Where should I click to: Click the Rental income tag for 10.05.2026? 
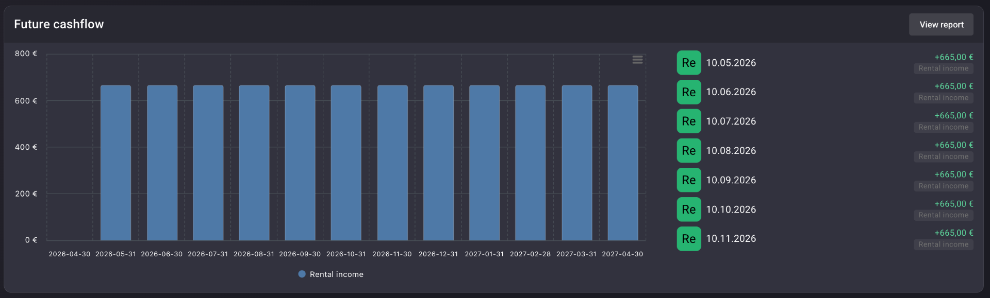coord(944,68)
